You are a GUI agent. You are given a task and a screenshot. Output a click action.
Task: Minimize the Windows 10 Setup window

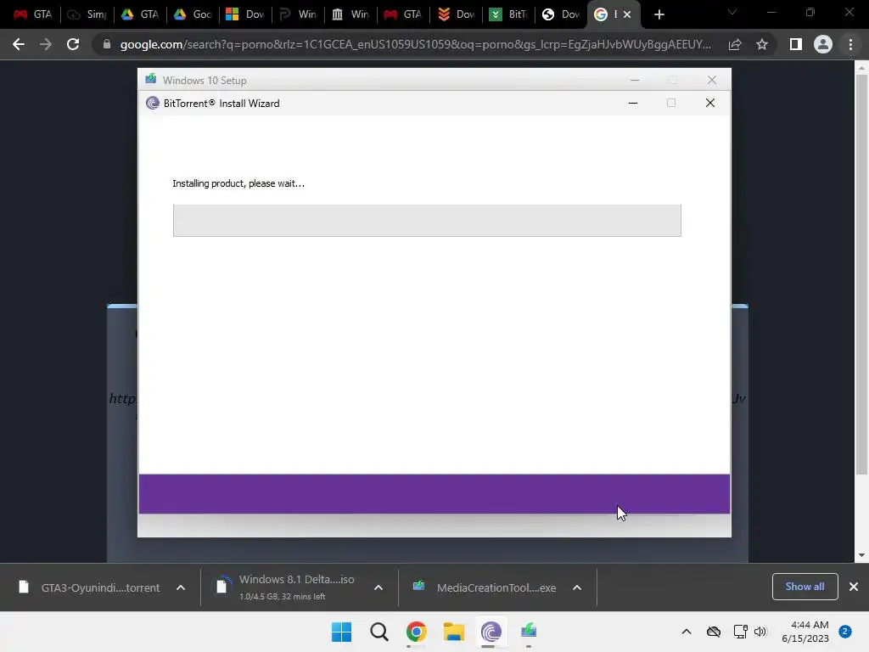pos(635,80)
